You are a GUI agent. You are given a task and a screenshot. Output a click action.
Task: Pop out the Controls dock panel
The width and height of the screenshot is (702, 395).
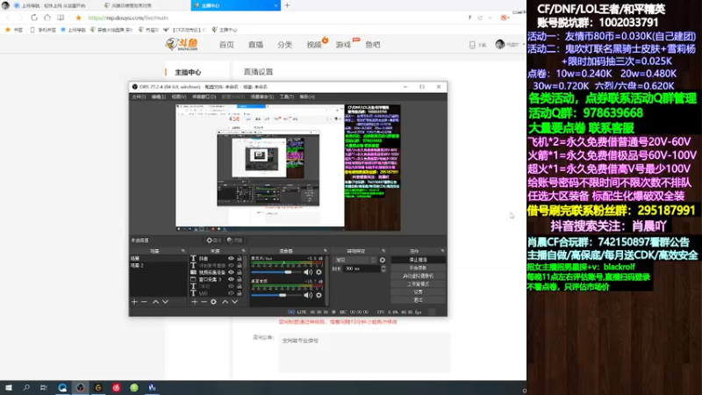point(442,251)
